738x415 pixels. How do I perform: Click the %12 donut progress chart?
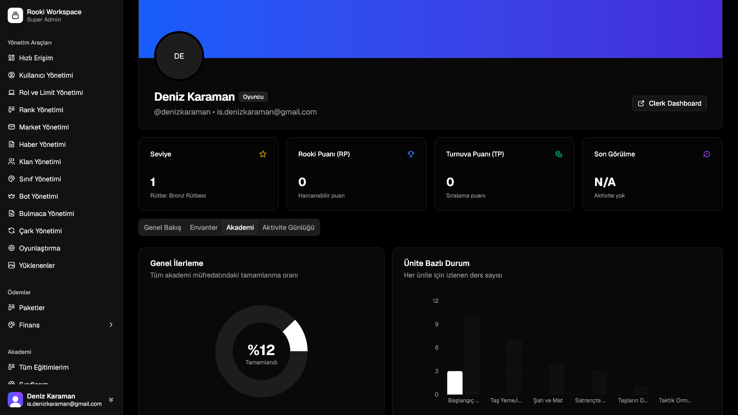point(261,351)
